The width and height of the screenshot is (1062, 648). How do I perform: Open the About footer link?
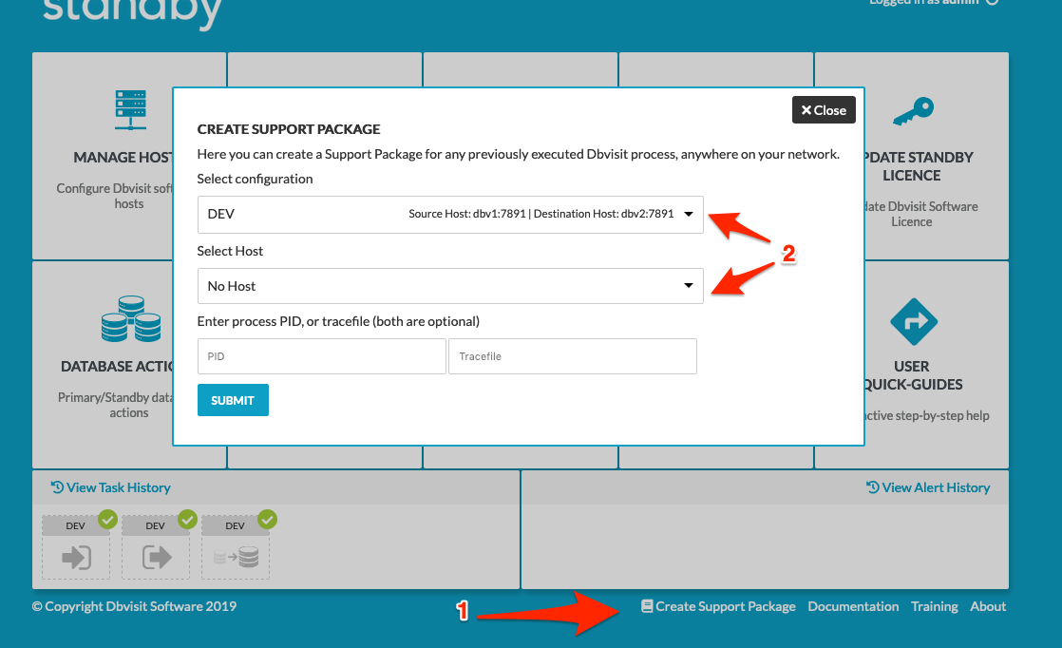(988, 606)
